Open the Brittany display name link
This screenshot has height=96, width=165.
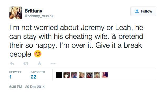33,11
